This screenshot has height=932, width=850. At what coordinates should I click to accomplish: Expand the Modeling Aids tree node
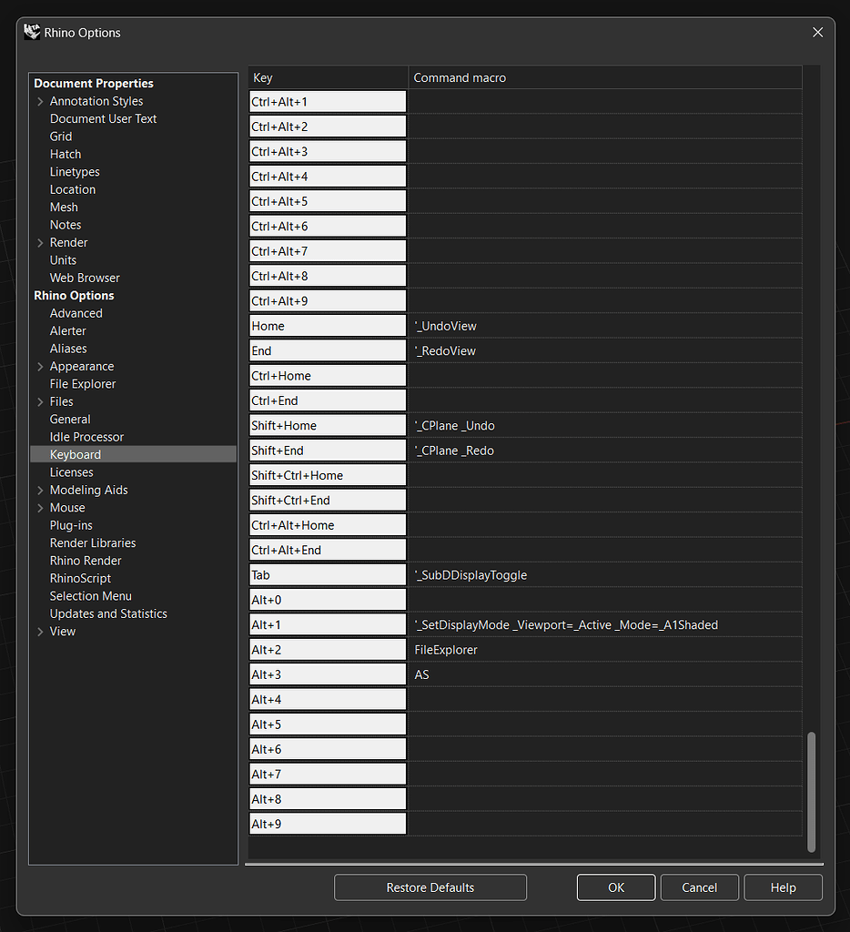[40, 491]
